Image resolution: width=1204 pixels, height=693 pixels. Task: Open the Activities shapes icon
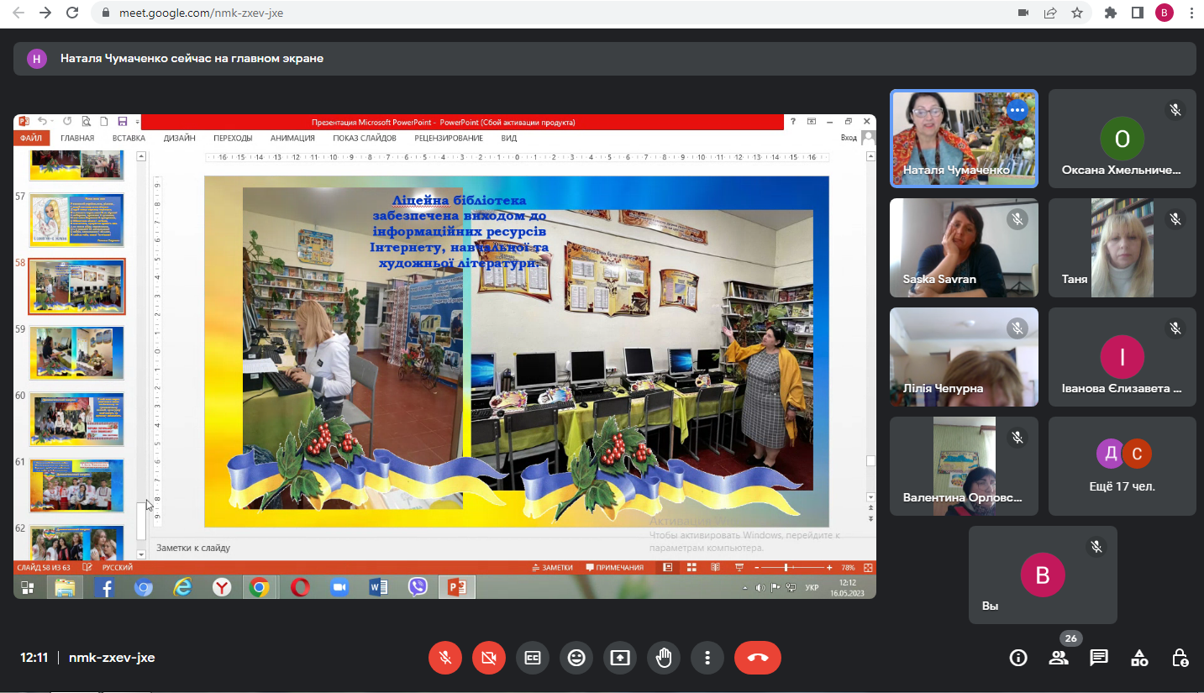coord(1139,658)
